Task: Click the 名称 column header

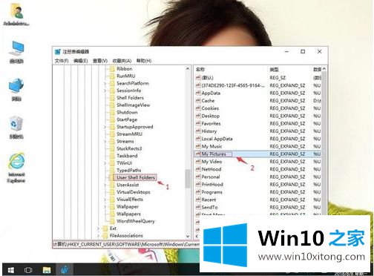Action: pyautogui.click(x=200, y=70)
